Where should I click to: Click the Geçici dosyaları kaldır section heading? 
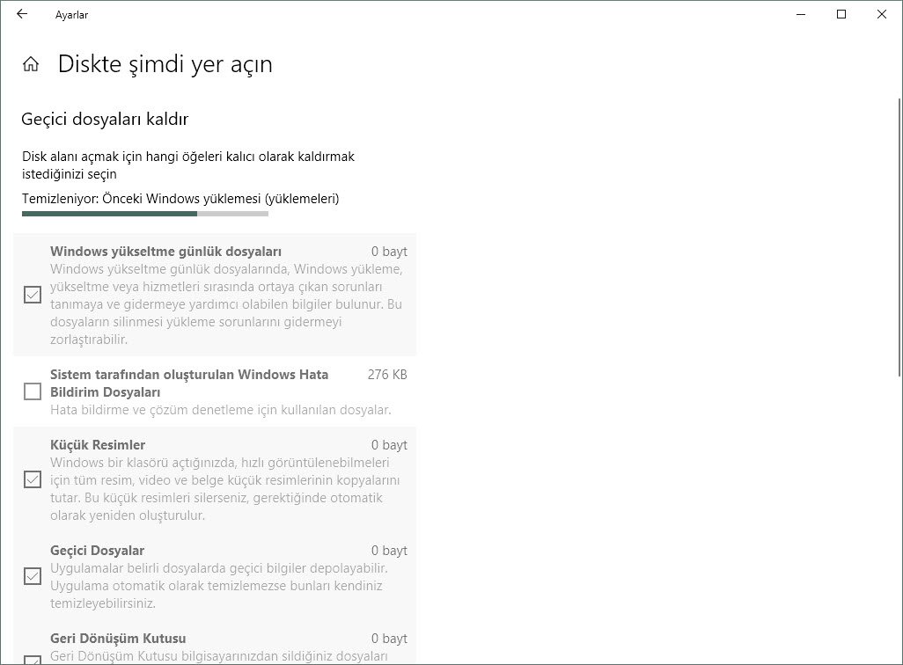(x=105, y=119)
